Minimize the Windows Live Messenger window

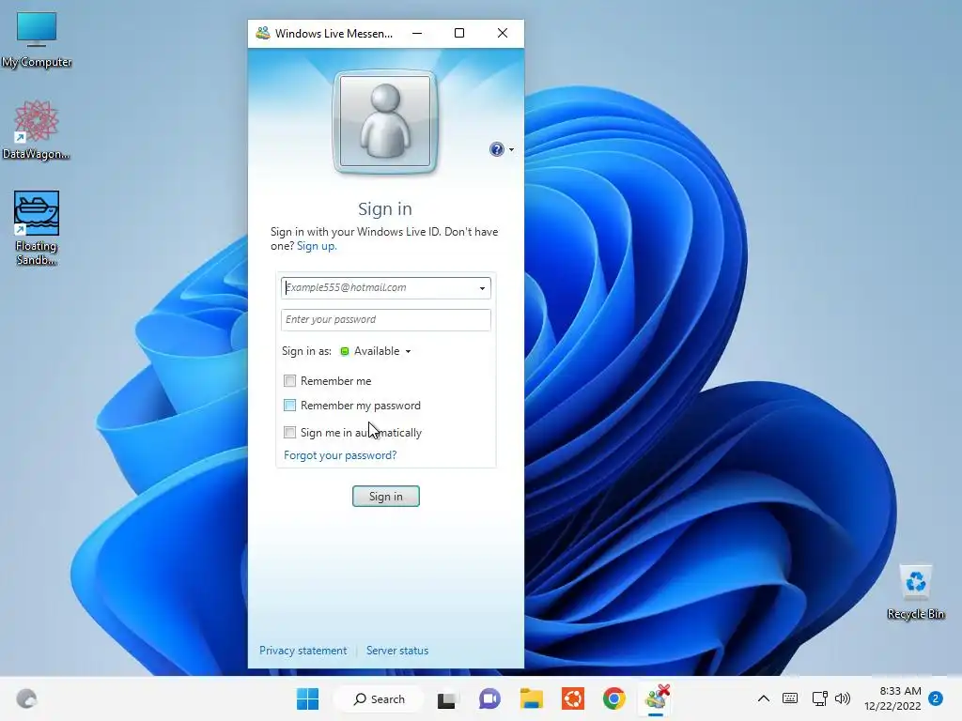coord(417,33)
